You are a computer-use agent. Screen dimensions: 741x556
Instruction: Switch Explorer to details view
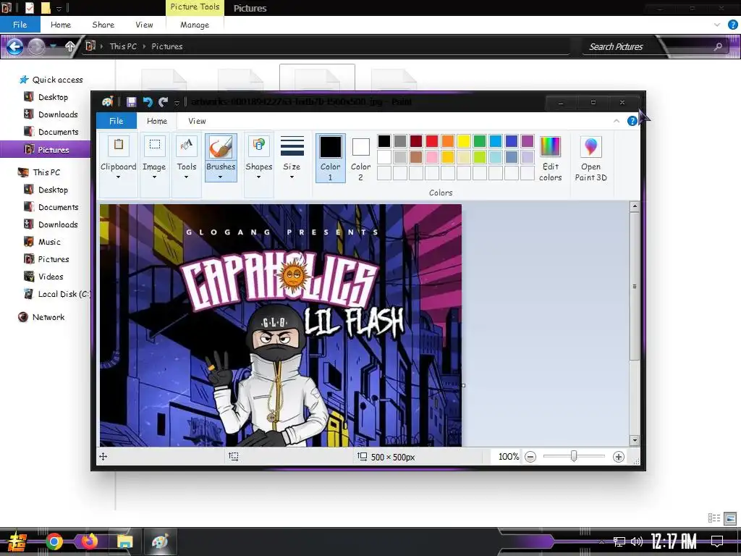[714, 518]
